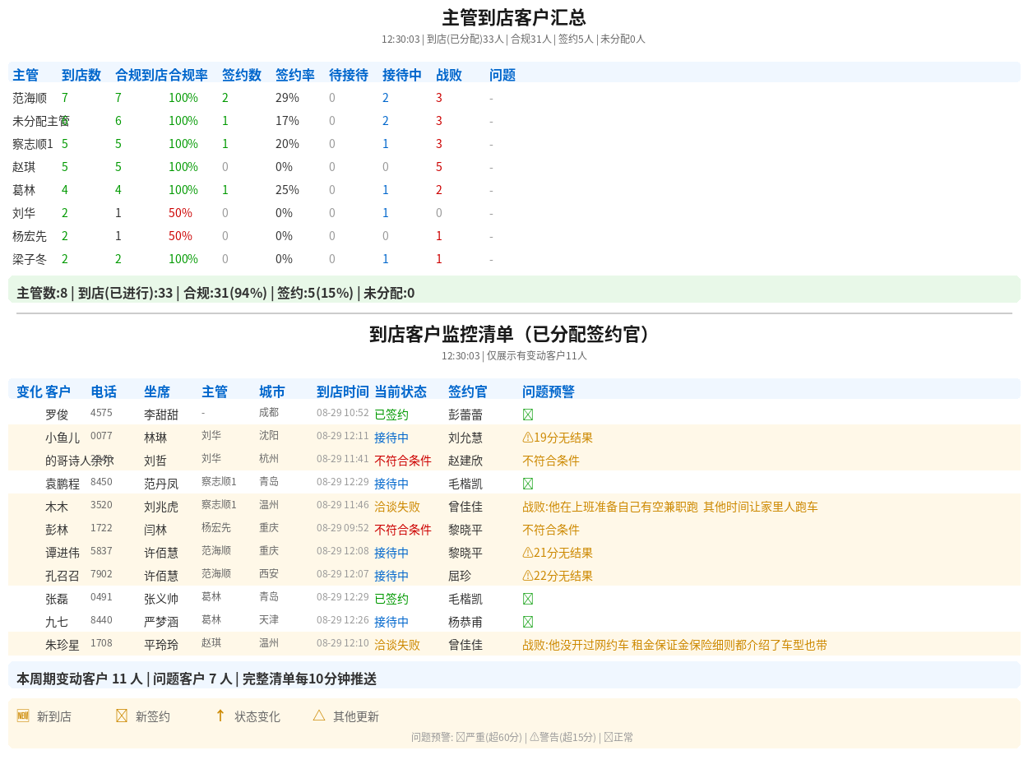Click customer name 朱珍星
Viewport: 1028px width, 783px height.
(63, 645)
